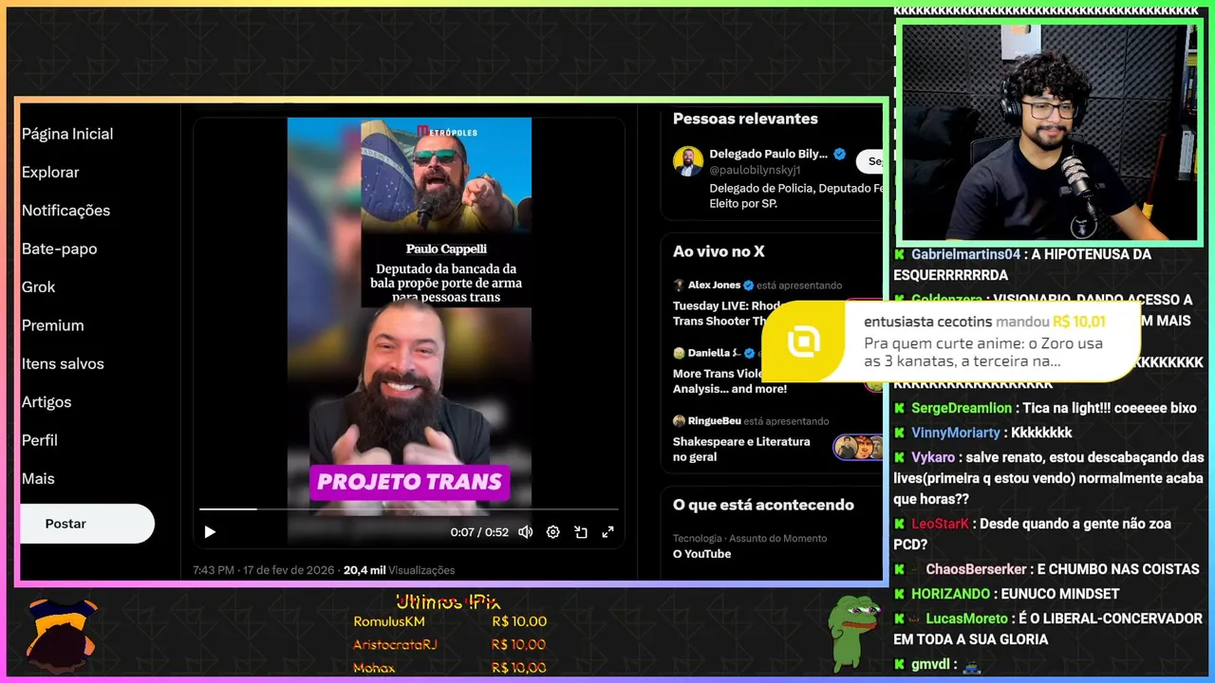1215x683 pixels.
Task: Play the video with the play button
Action: pyautogui.click(x=210, y=532)
